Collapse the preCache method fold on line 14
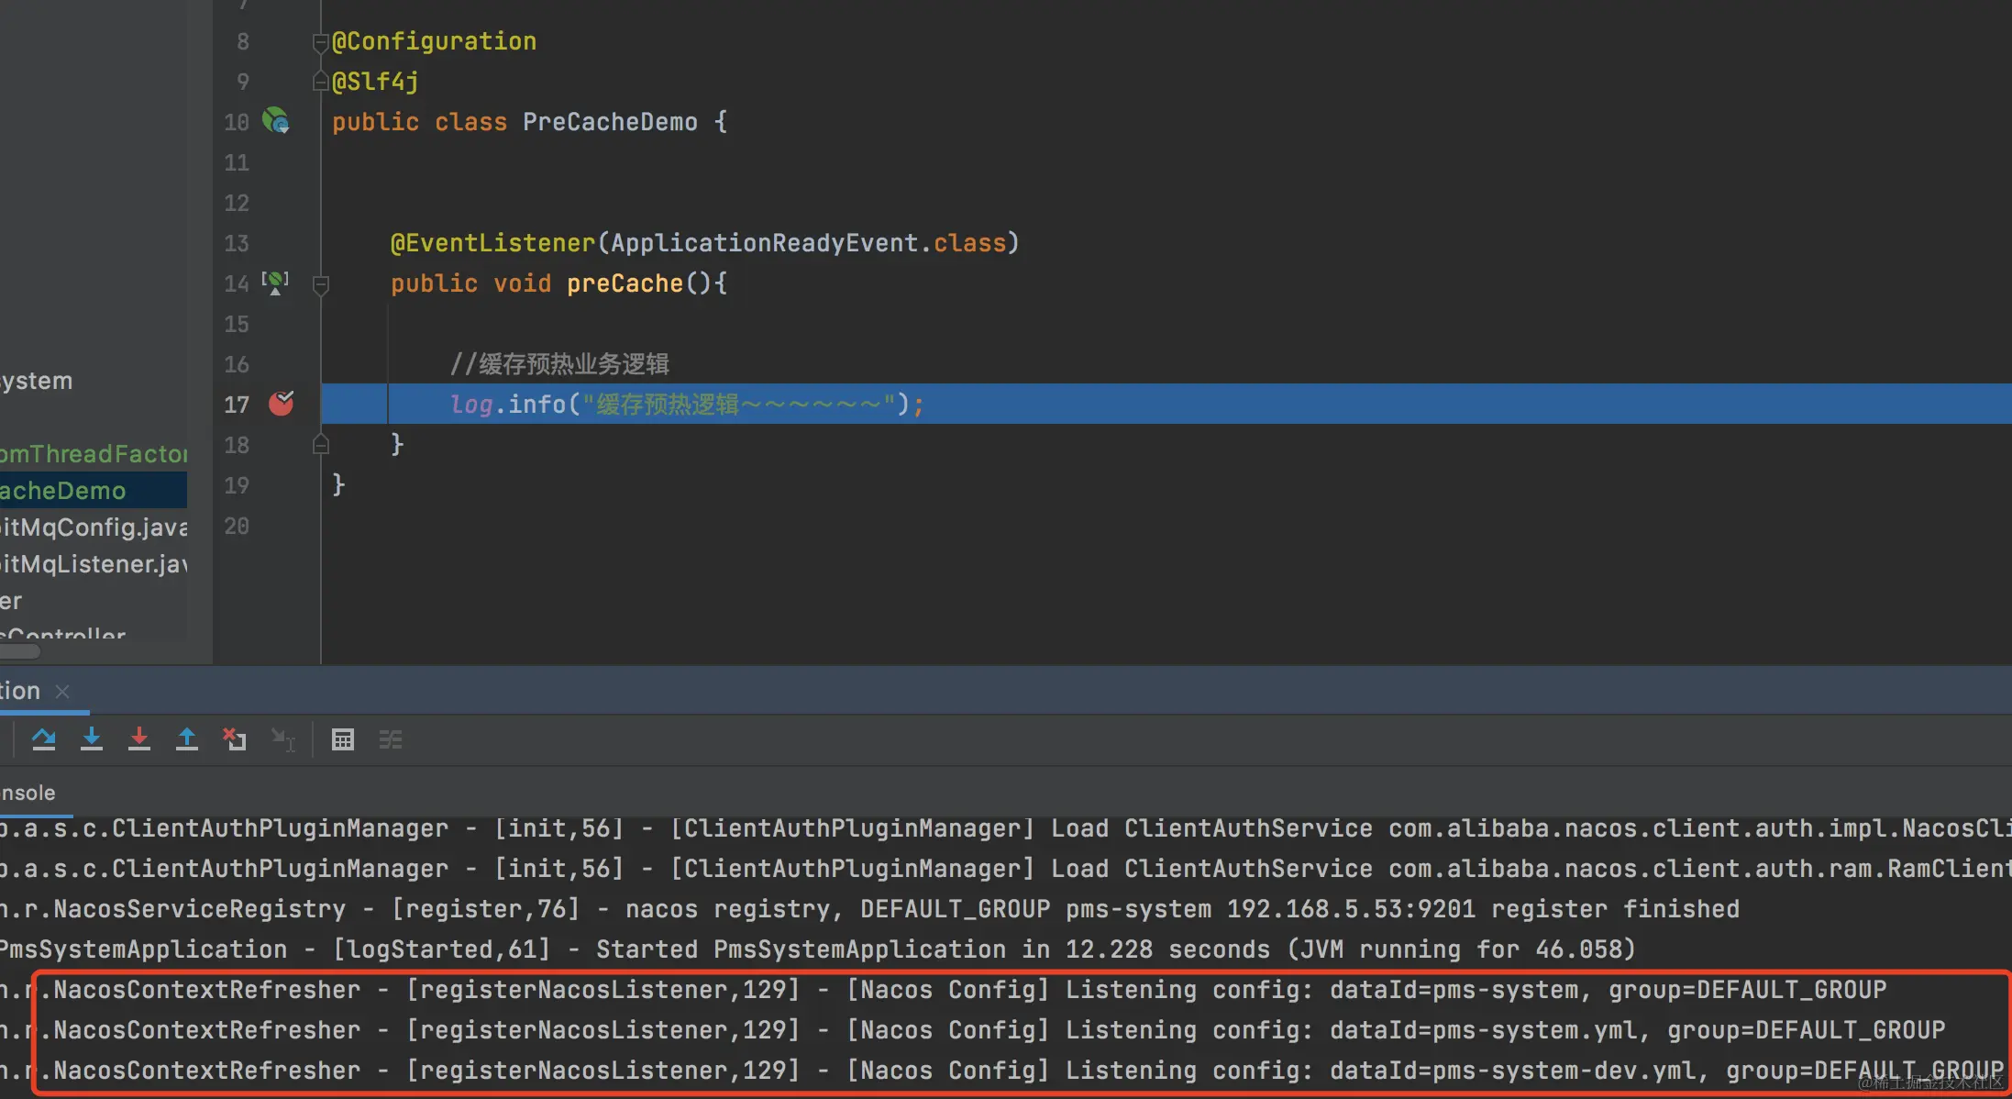Image resolution: width=2012 pixels, height=1099 pixels. click(321, 284)
